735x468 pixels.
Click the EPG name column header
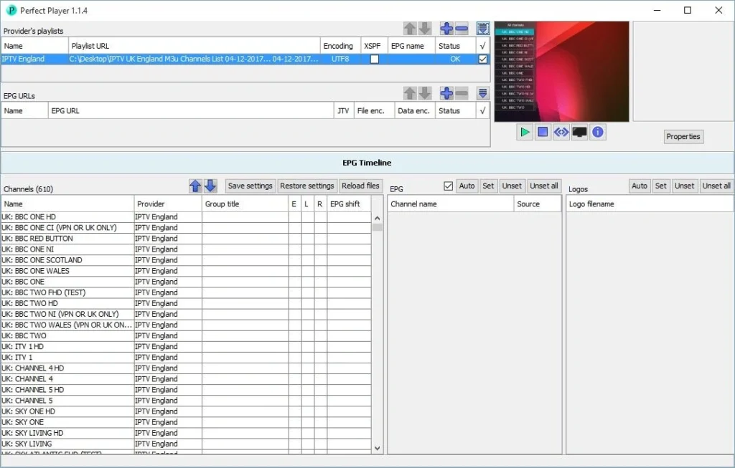(x=411, y=46)
